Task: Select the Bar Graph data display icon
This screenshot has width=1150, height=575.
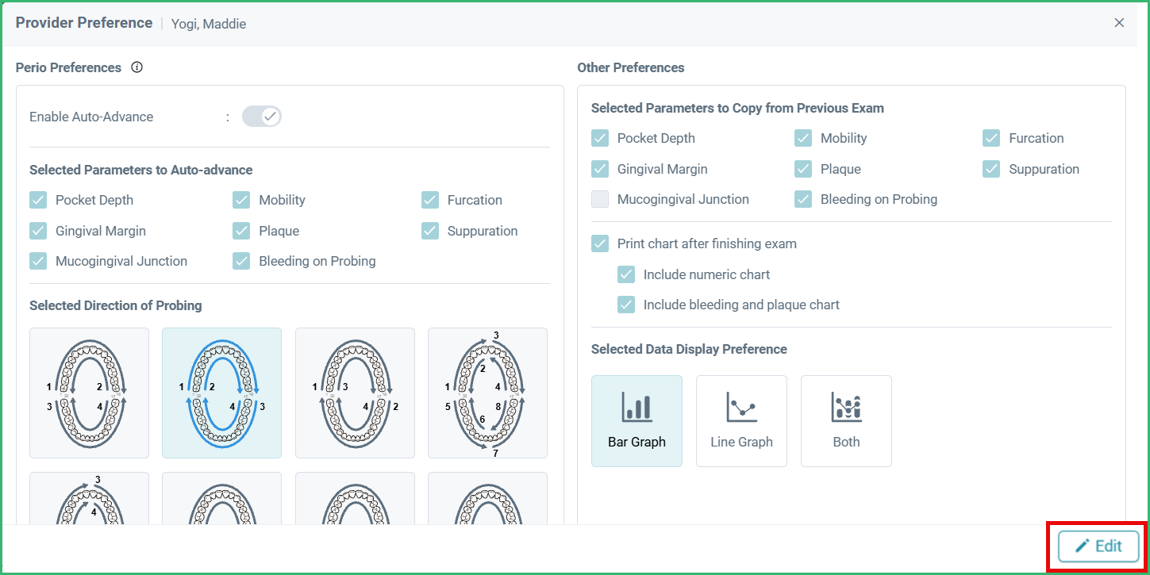Action: 637,420
